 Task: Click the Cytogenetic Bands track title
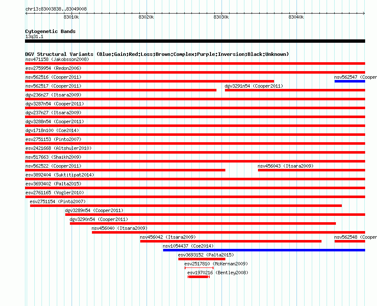[x=50, y=31]
